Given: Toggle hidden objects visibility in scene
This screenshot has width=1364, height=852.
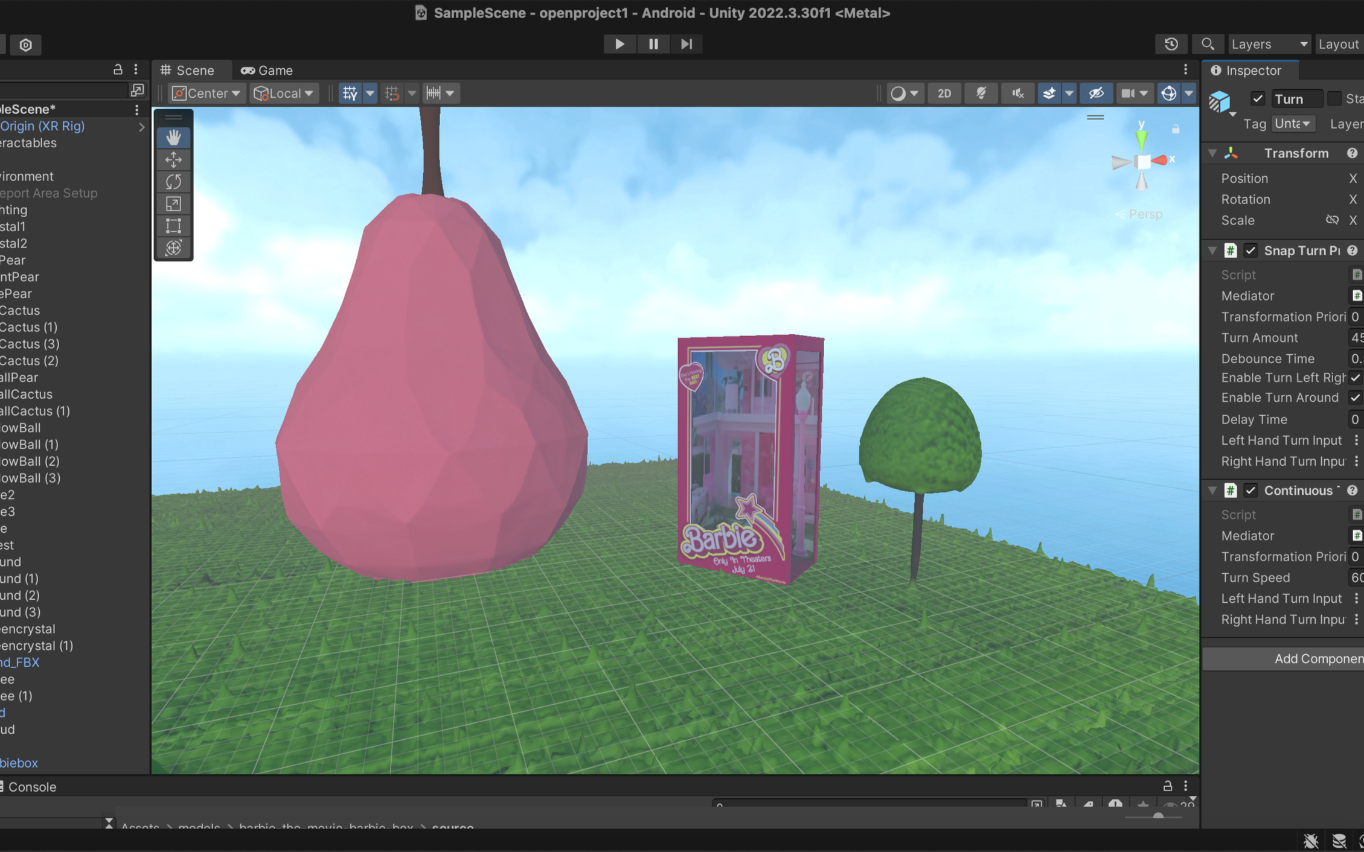Looking at the screenshot, I should 1096,93.
